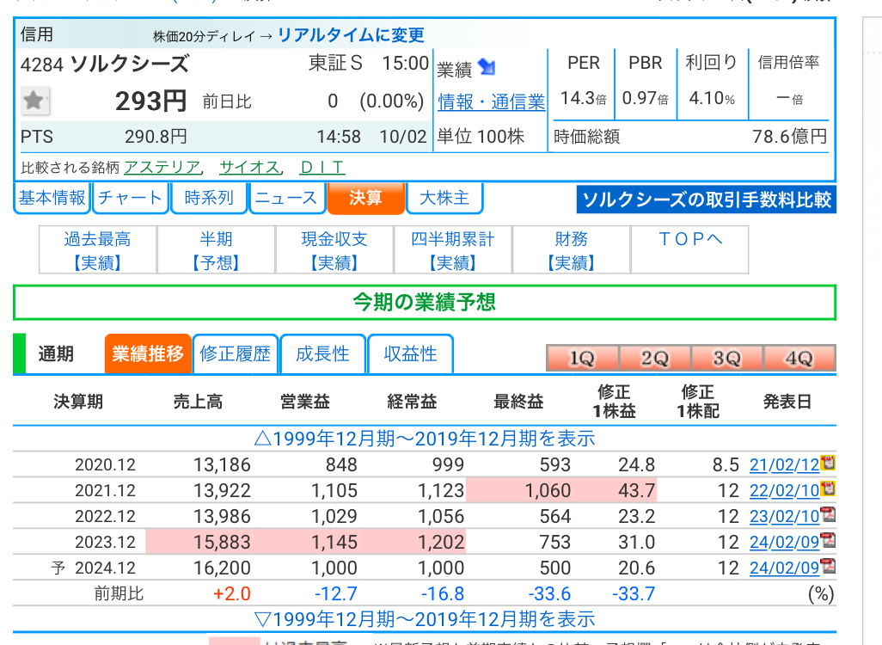Image resolution: width=882 pixels, height=645 pixels.
Task: Click TOPへ navigation button
Action: [690, 250]
